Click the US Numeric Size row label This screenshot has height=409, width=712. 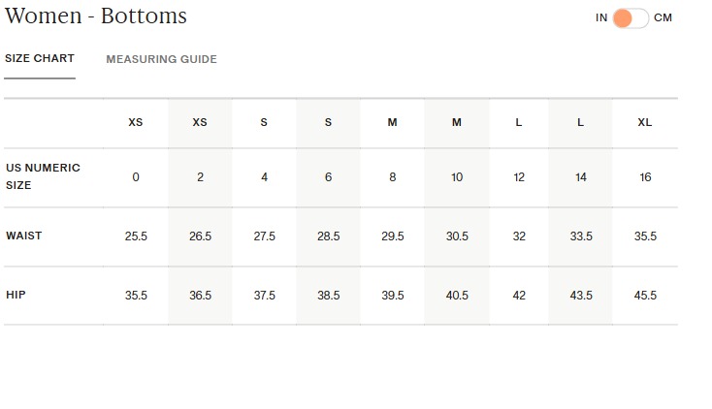coord(43,176)
